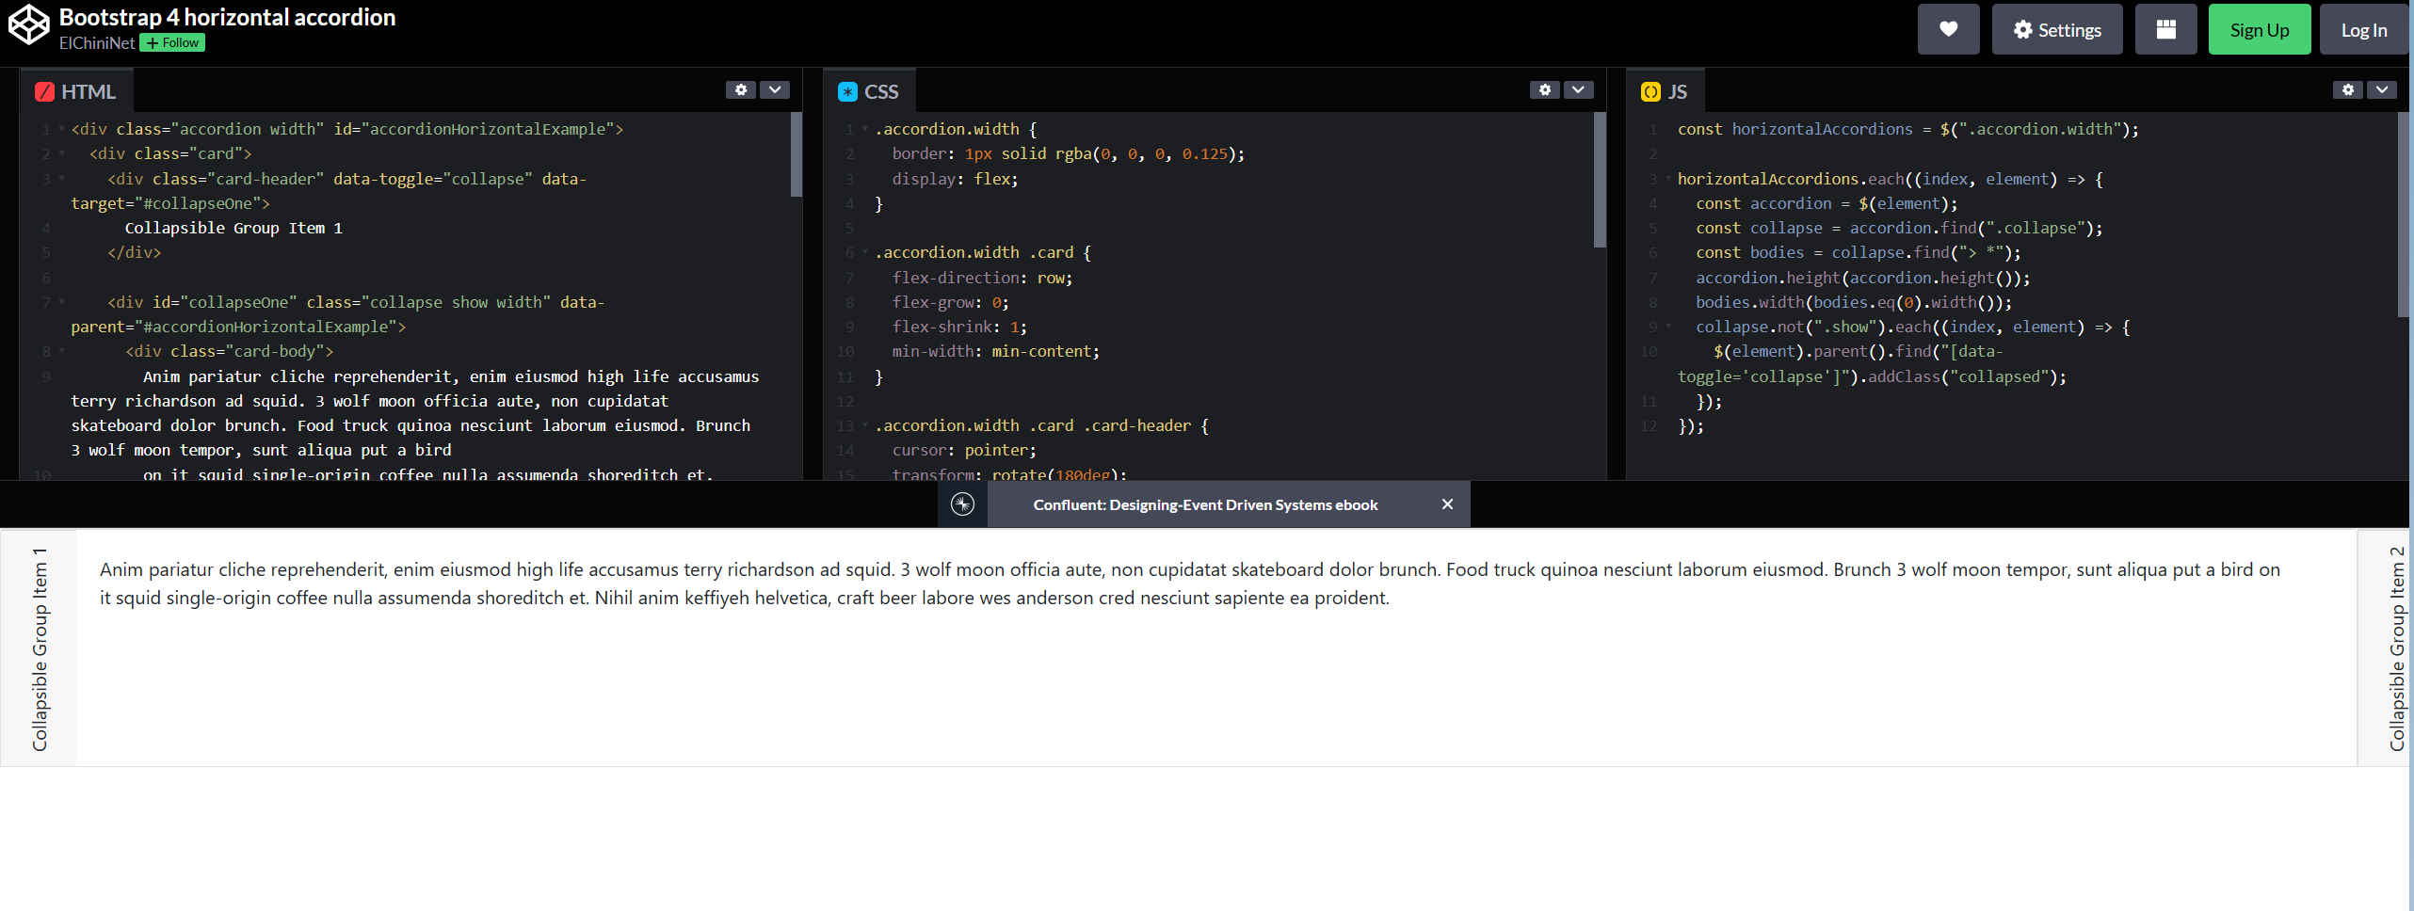Click the Log In button
The height and width of the screenshot is (911, 2414).
tap(2363, 29)
